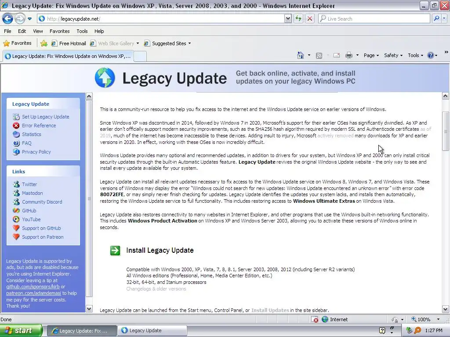Open the Privacy Policy sidebar link
Viewport: 450px width, 337px height.
pyautogui.click(x=36, y=152)
